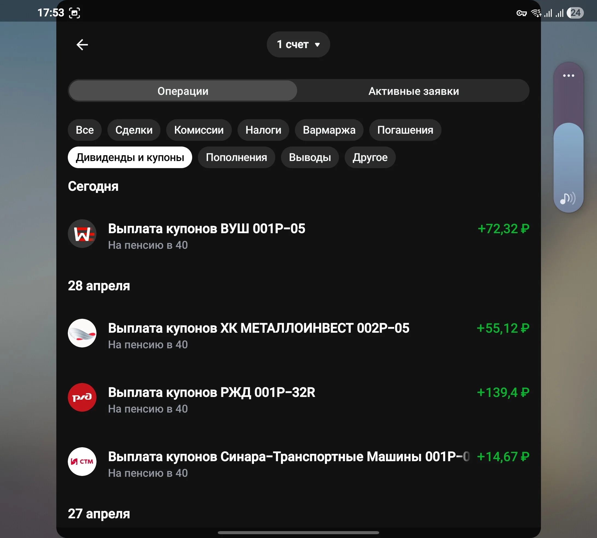Tap the bottom navigation gesture bar

[298, 533]
